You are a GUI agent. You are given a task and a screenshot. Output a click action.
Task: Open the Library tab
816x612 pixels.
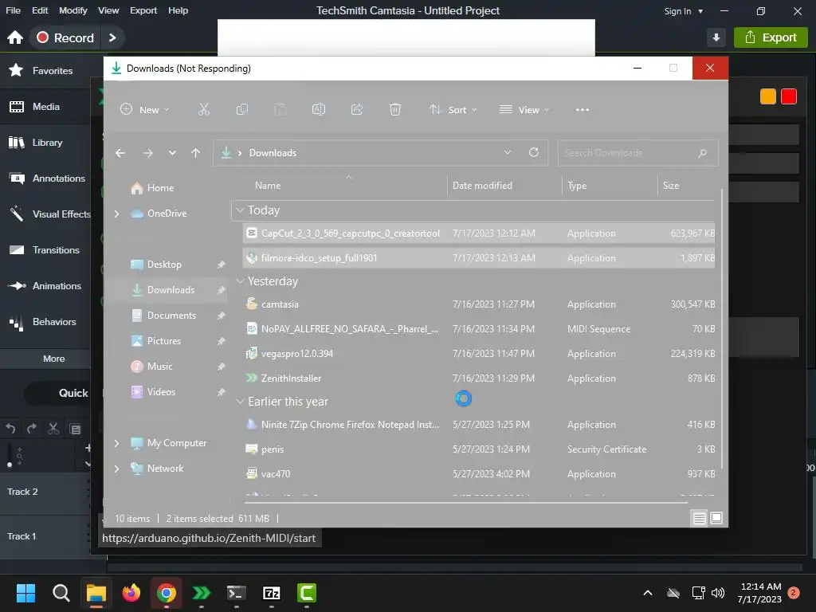pyautogui.click(x=45, y=143)
